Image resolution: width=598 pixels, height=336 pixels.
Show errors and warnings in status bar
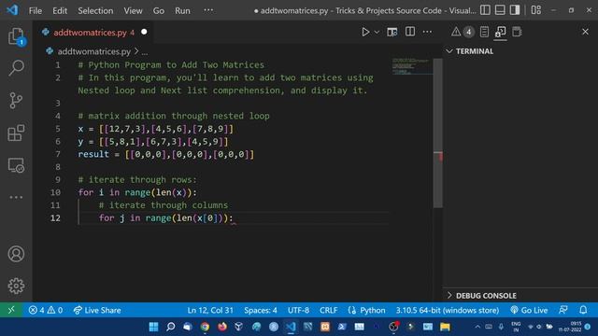pos(46,310)
